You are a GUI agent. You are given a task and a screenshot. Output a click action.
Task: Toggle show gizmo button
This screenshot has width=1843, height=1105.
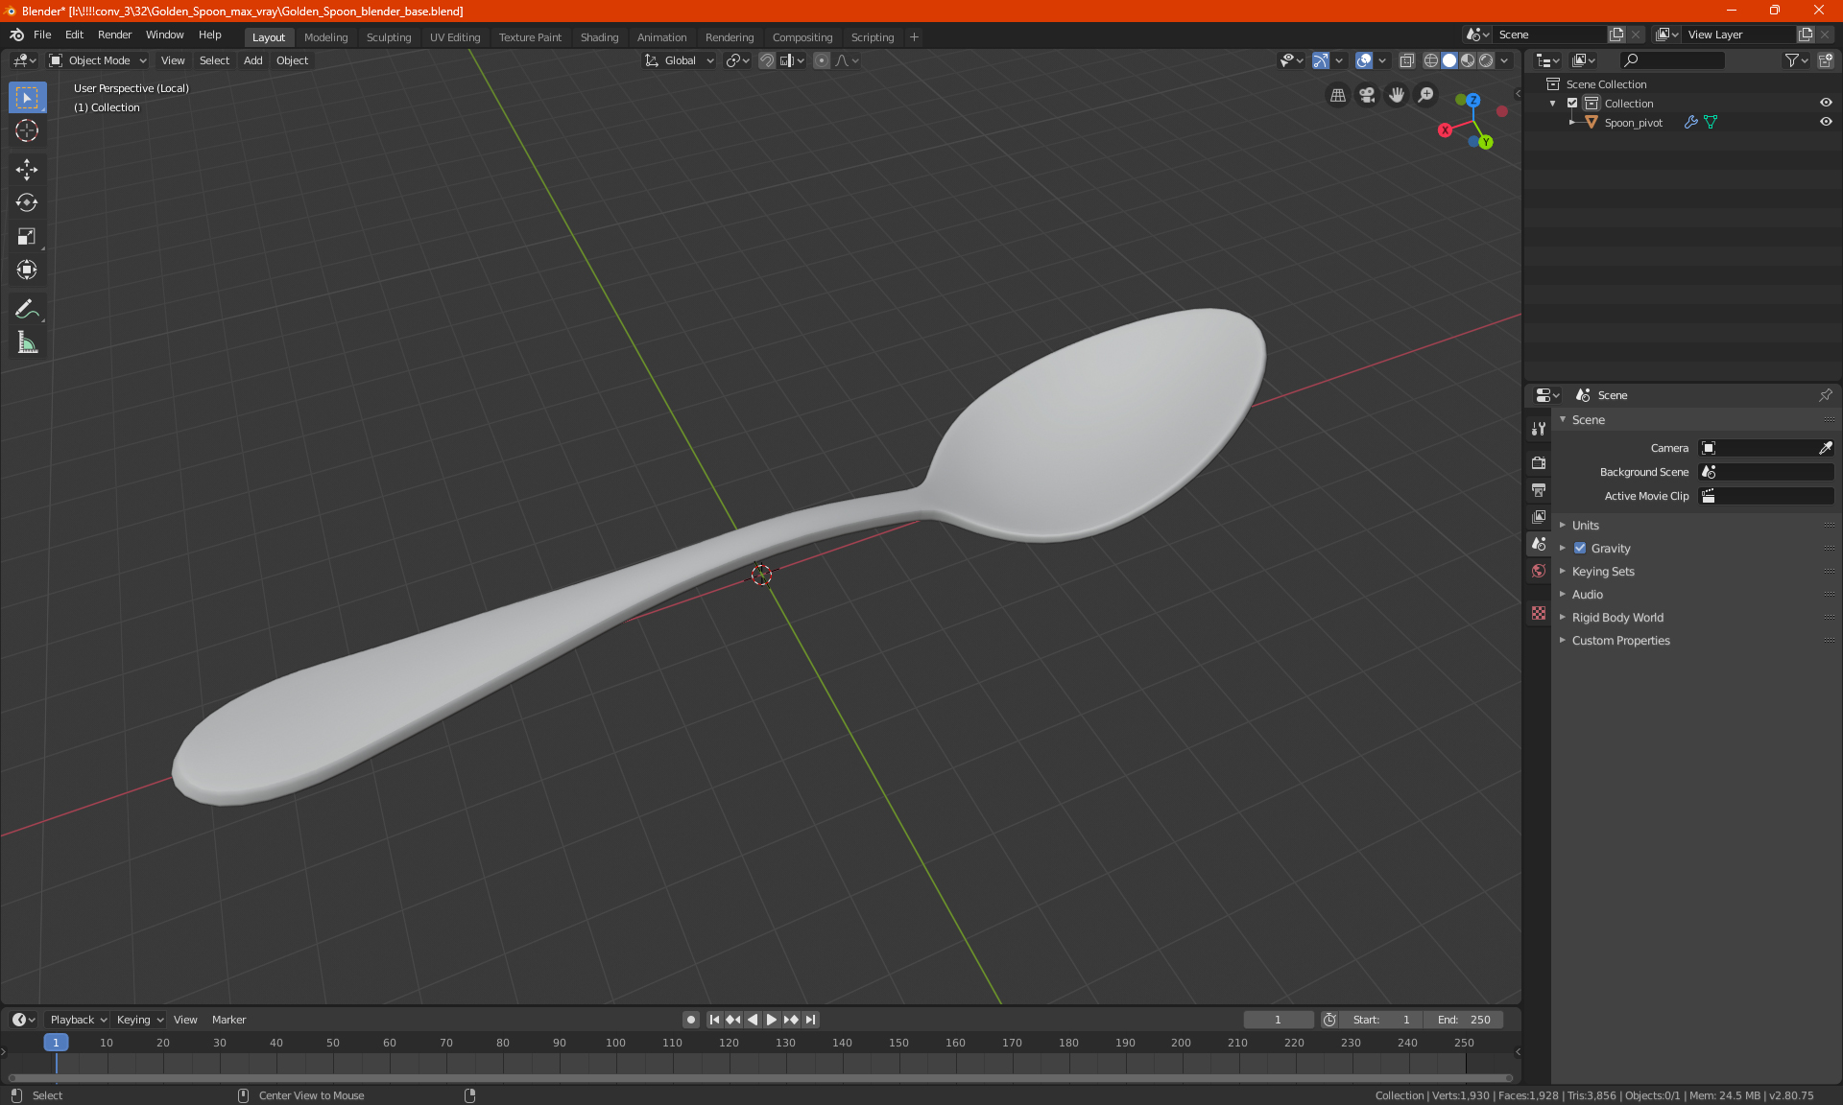point(1321,60)
